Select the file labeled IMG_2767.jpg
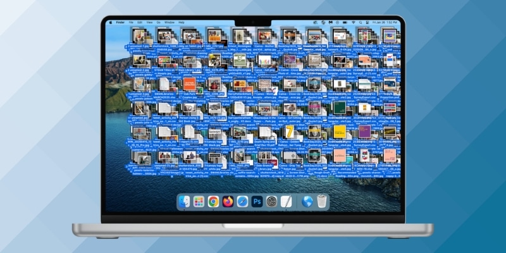Viewport: 506px width, 253px height. [214, 46]
